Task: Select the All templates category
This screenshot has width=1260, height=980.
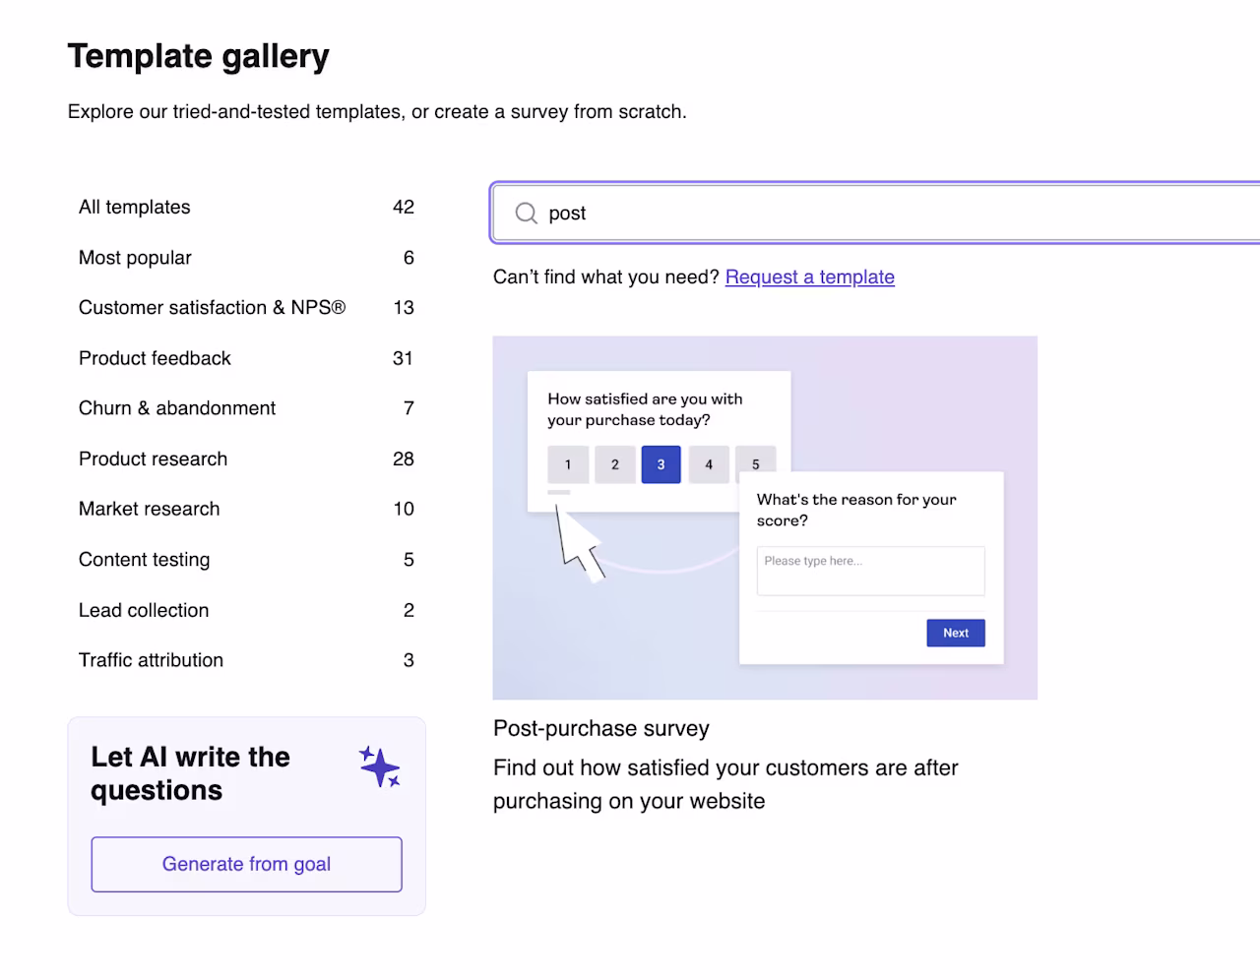Action: (x=246, y=208)
